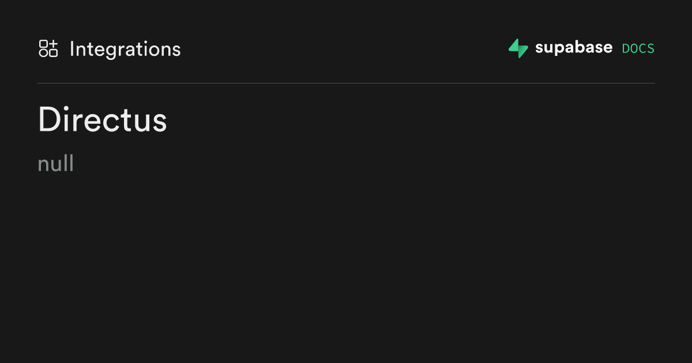
Task: Click the grey null subtitle text
Action: coord(55,164)
